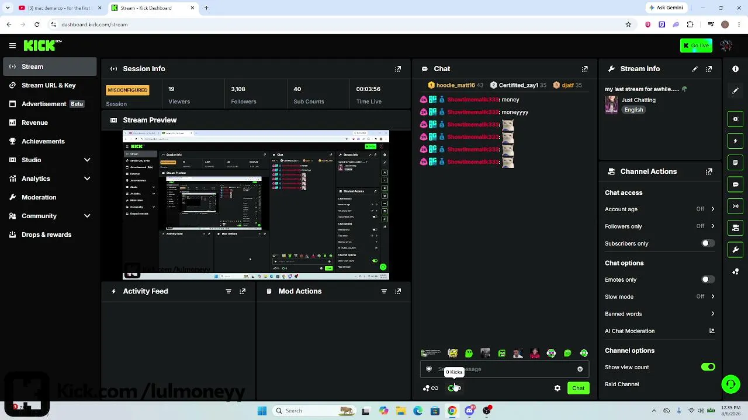Open the Windows Start menu

pos(262,411)
